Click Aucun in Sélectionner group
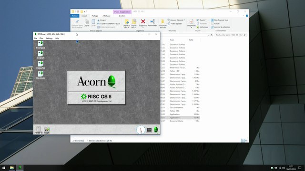Image resolution: width=305 pixels, height=171 pixels. [x=215, y=24]
